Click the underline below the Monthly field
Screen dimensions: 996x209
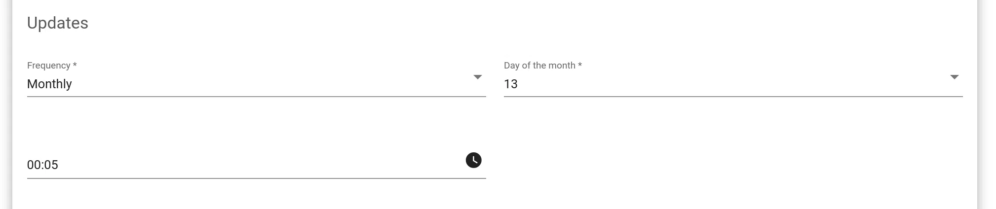pos(257,97)
